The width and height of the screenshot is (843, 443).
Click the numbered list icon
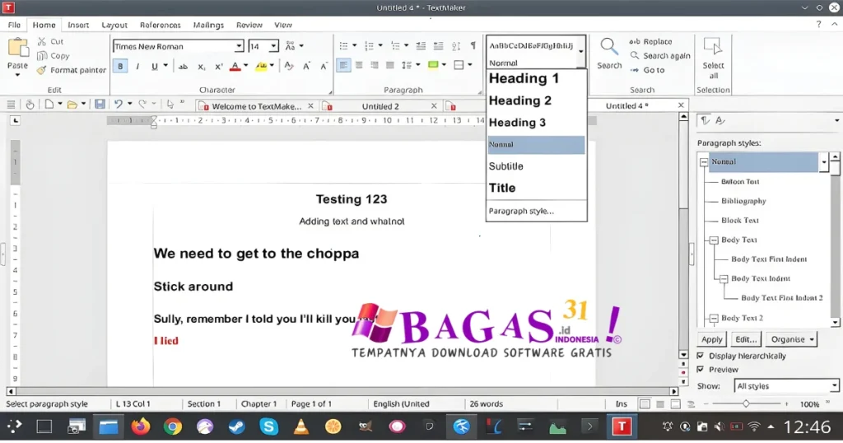(x=370, y=45)
